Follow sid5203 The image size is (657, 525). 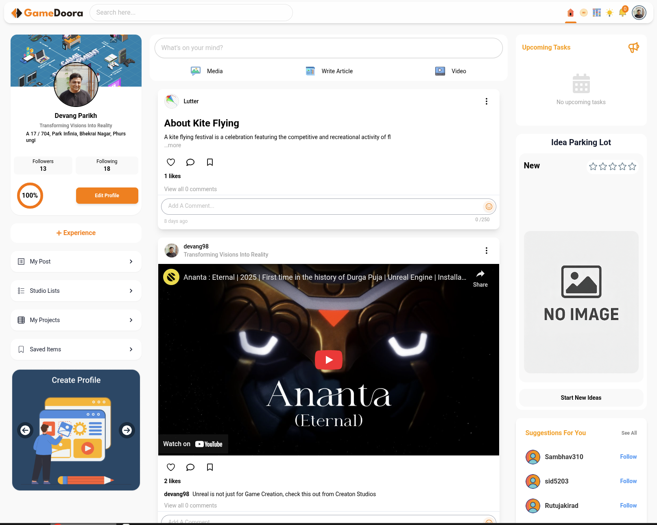point(628,481)
